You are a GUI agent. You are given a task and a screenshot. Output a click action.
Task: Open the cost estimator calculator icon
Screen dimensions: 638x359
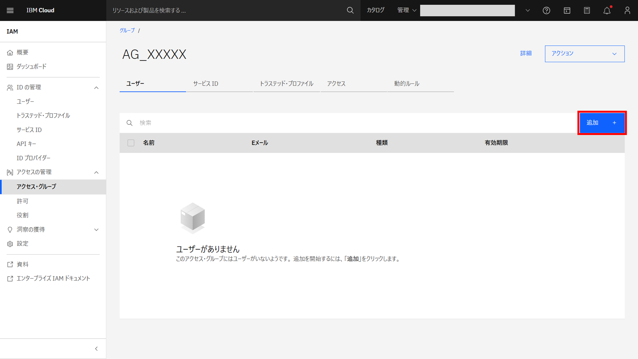pos(587,11)
